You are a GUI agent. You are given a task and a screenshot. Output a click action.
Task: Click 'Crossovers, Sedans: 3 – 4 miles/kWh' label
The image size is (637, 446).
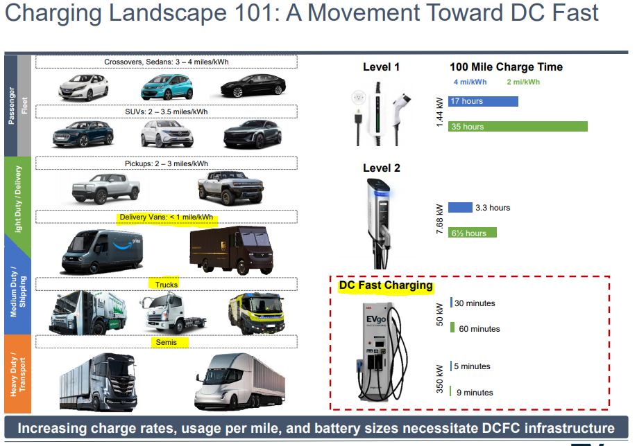click(x=166, y=62)
